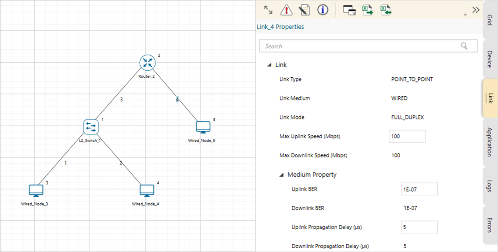This screenshot has width=498, height=252.
Task: Click the window layout icon in toolbar
Action: click(x=349, y=10)
